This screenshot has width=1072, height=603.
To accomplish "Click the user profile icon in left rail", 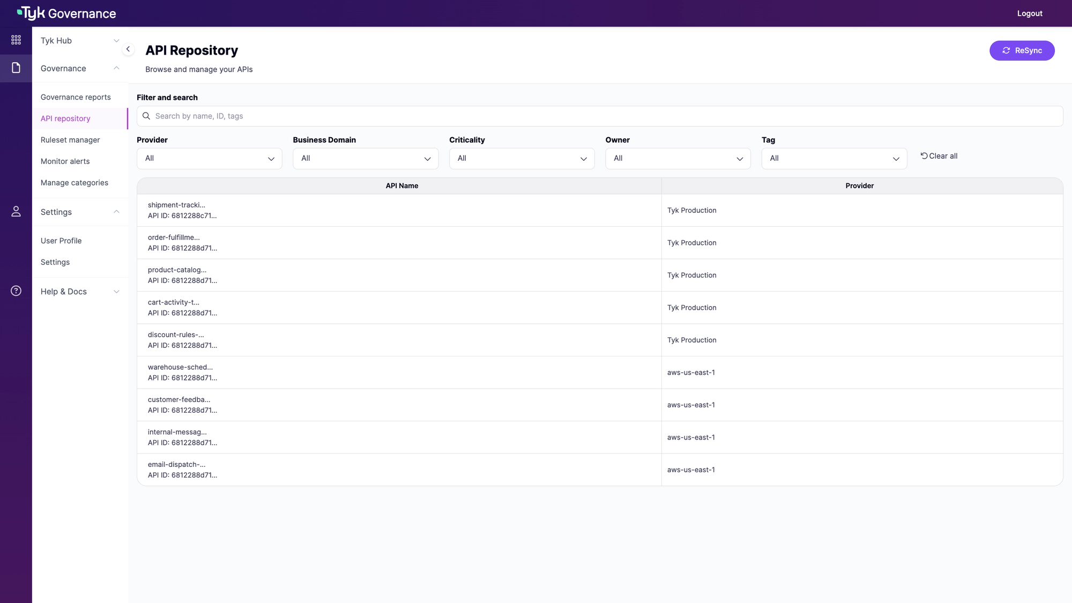I will [16, 212].
